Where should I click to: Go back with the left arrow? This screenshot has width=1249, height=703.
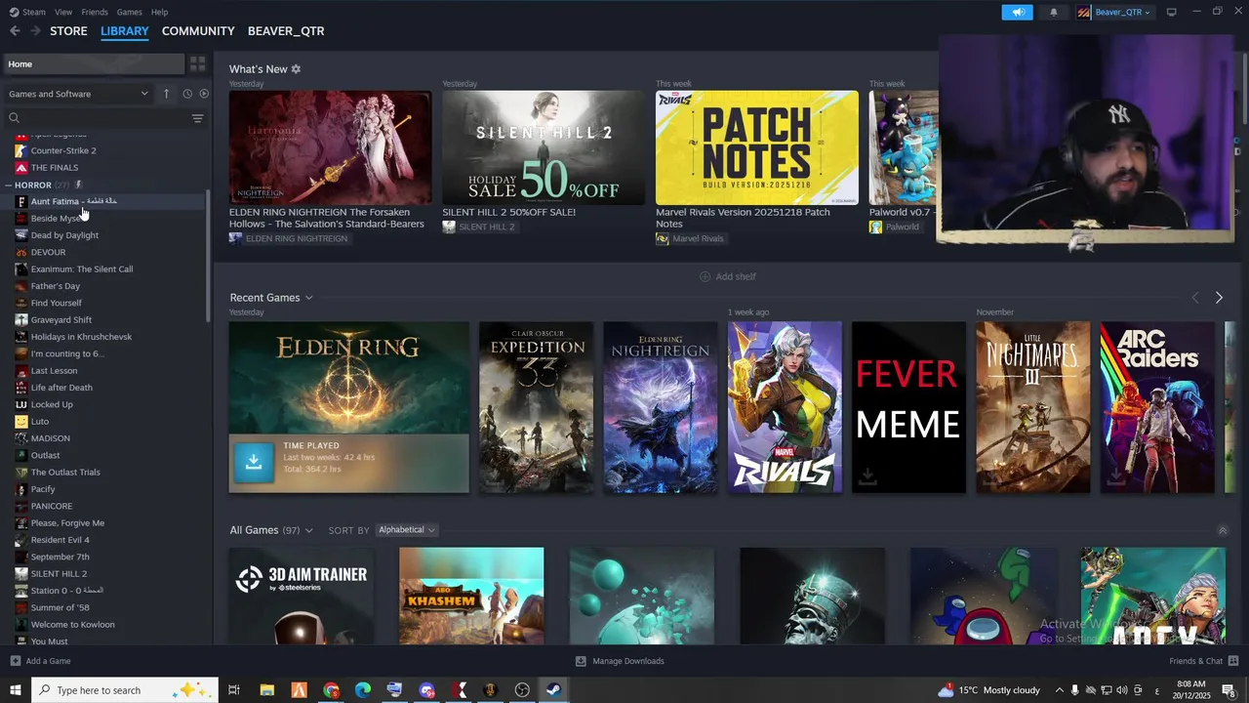(15, 31)
